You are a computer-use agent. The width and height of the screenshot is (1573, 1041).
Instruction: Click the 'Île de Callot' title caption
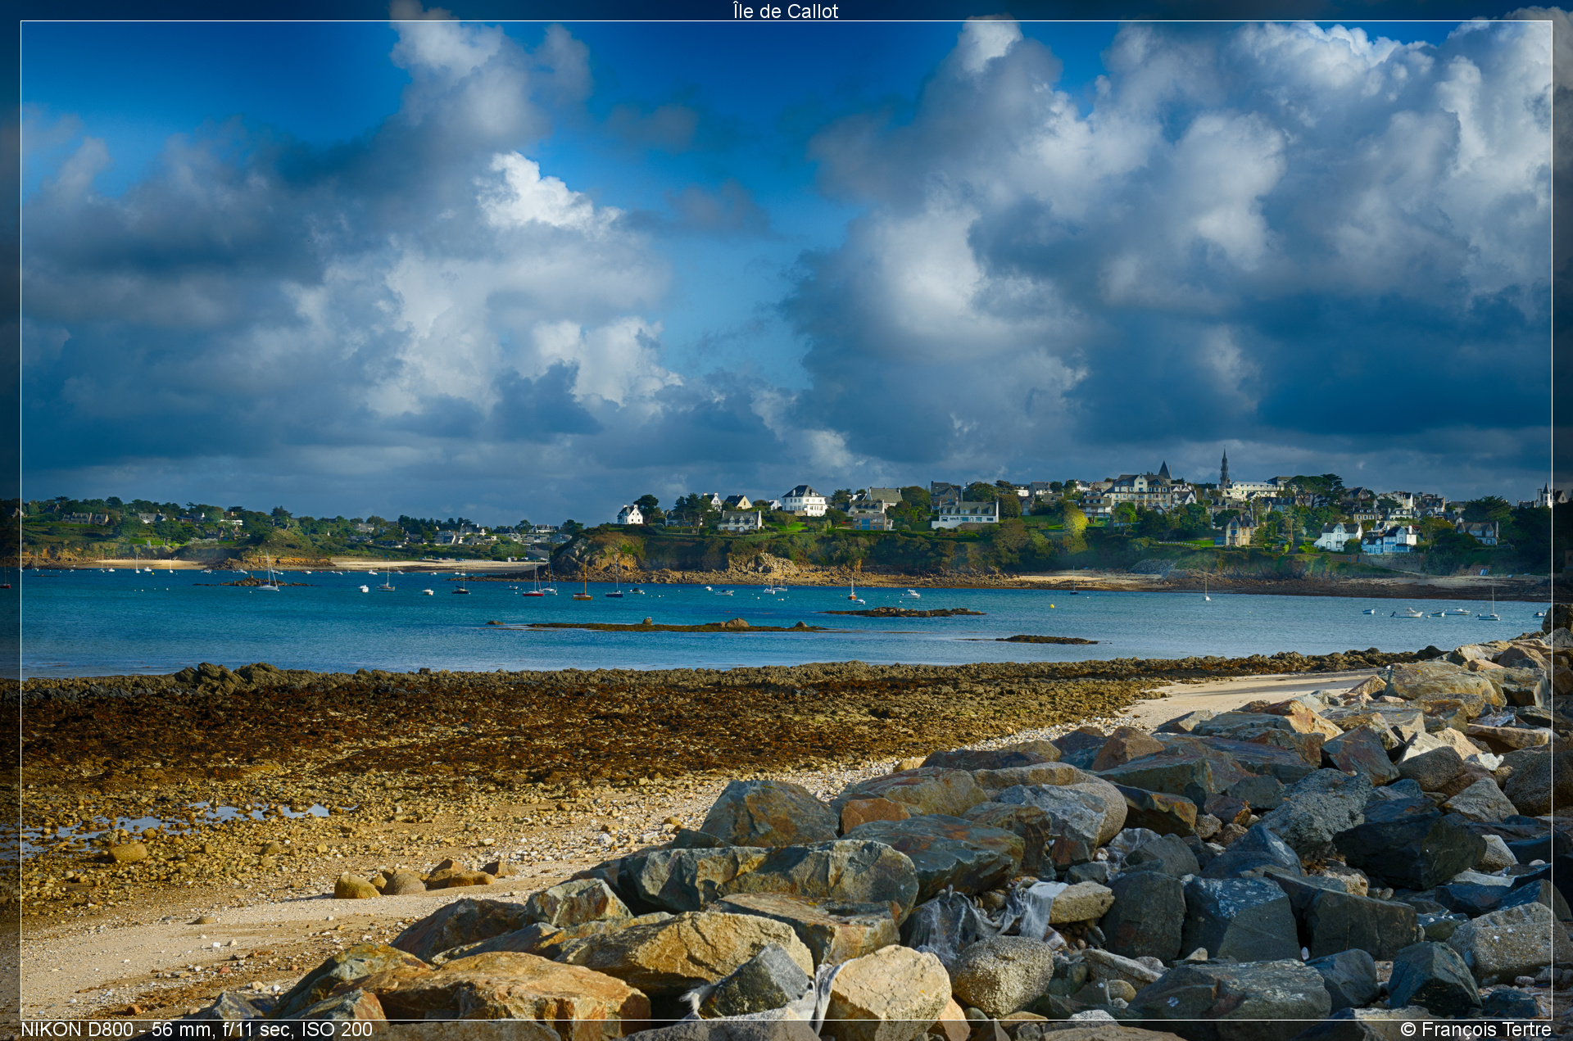pyautogui.click(x=786, y=11)
